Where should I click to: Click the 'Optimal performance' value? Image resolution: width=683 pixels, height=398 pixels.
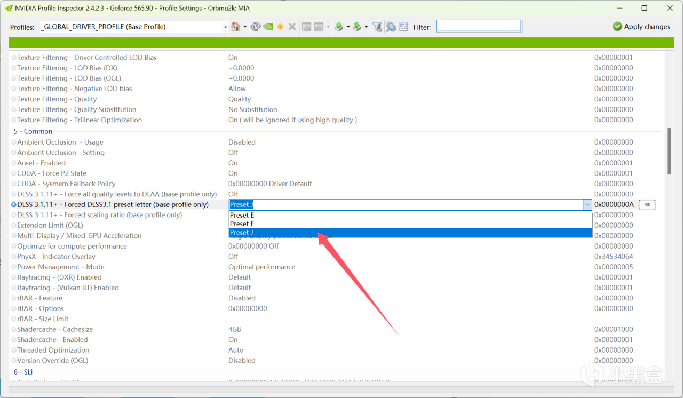click(261, 267)
